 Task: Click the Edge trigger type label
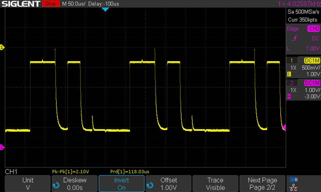point(292,28)
